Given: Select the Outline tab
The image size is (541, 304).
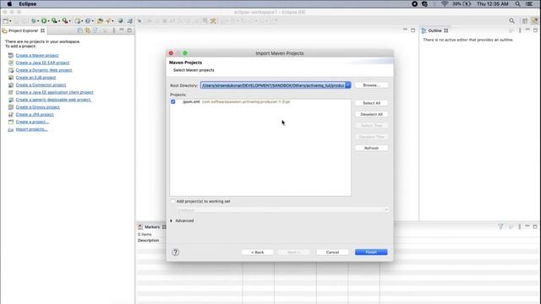Looking at the screenshot, I should coord(434,30).
